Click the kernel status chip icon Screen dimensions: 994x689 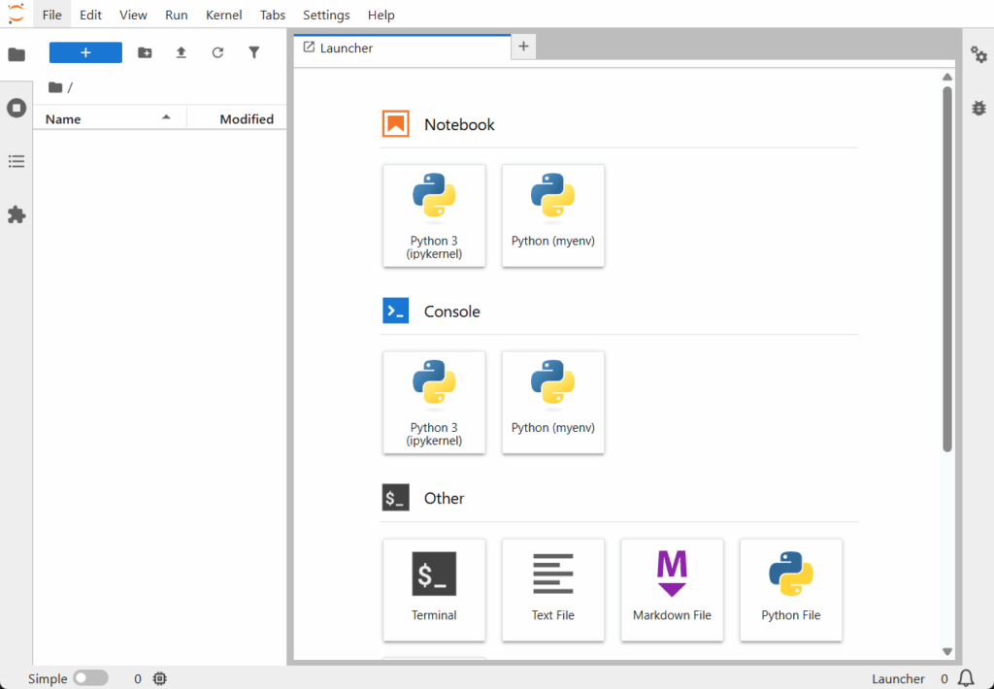(x=160, y=679)
